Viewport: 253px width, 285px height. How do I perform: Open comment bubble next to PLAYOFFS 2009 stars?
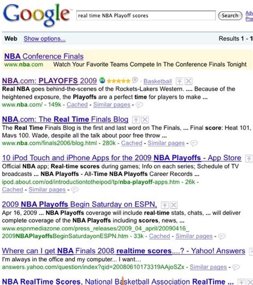point(135,80)
